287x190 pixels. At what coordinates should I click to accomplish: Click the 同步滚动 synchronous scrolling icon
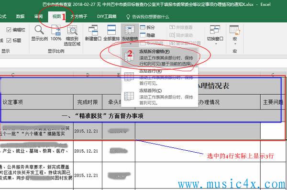coord(172,35)
